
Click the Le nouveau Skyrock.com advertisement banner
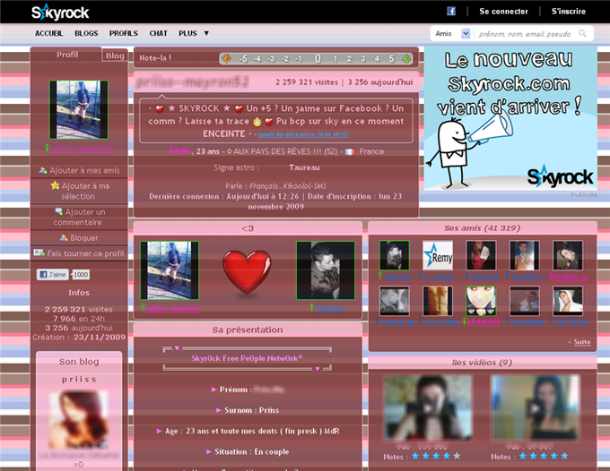(510, 118)
